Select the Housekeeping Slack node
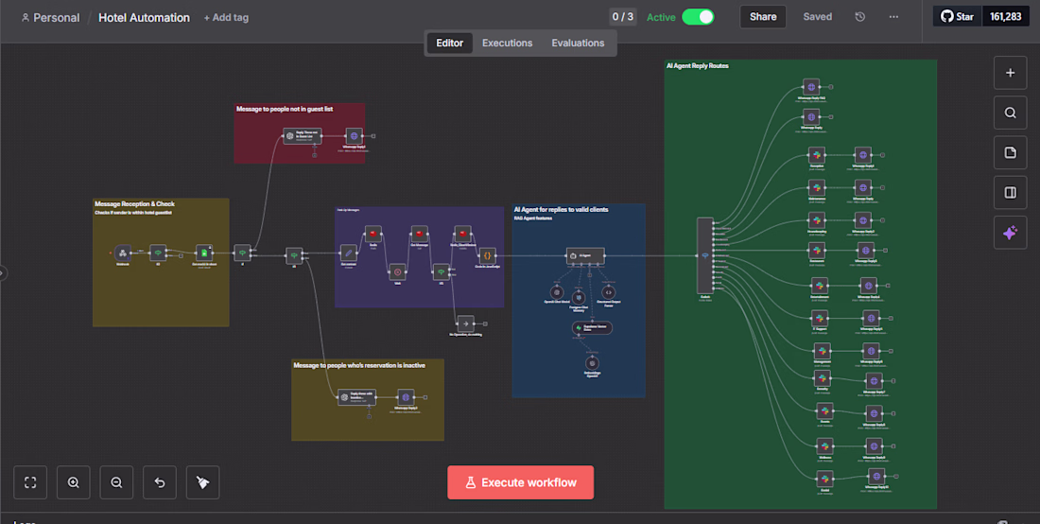Image resolution: width=1040 pixels, height=524 pixels. (817, 220)
